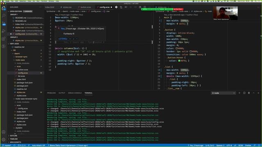Open the Problems panel tab
This screenshot has height=147, width=262.
coord(51,93)
